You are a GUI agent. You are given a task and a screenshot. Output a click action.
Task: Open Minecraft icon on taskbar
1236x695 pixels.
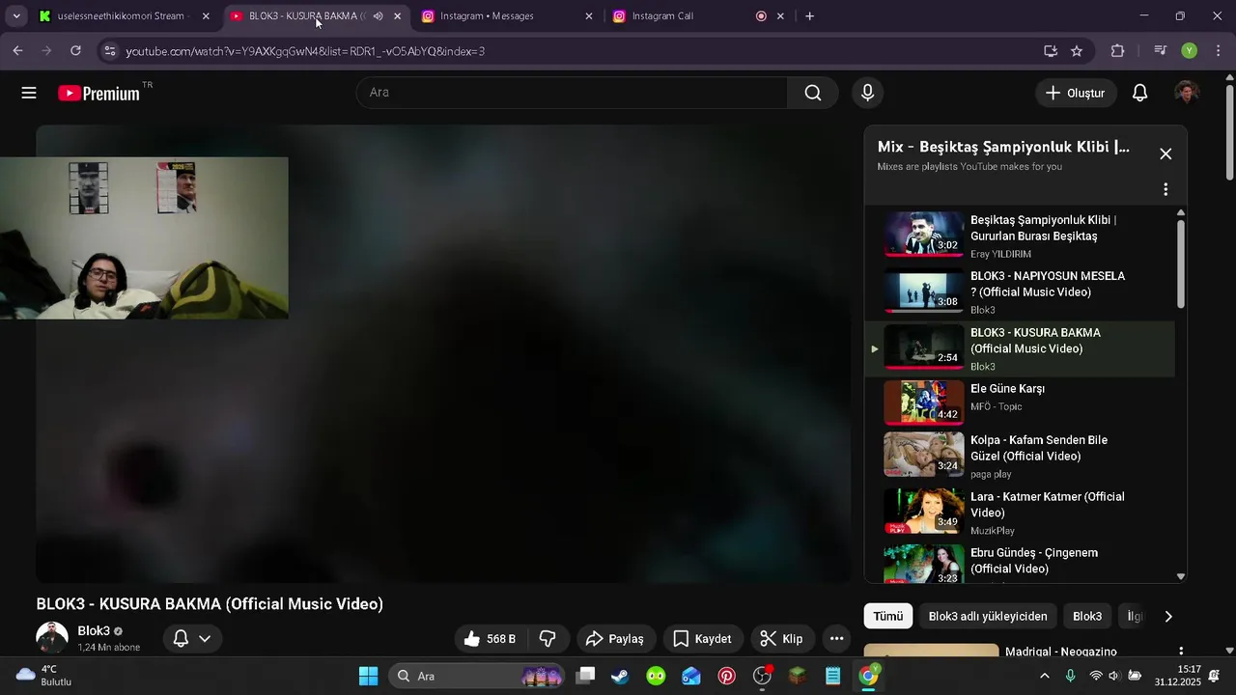798,676
